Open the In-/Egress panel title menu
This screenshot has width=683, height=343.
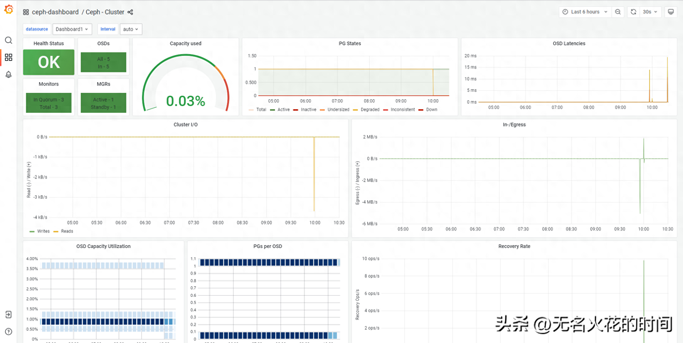click(514, 125)
